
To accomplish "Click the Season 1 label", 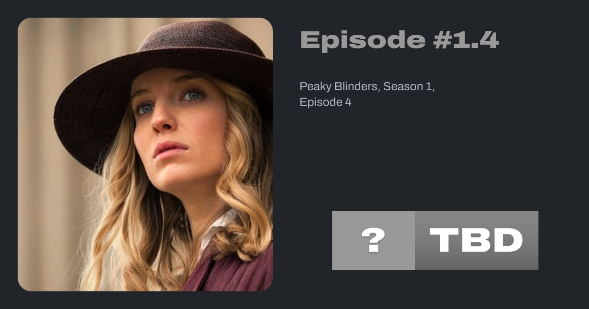I will [408, 86].
